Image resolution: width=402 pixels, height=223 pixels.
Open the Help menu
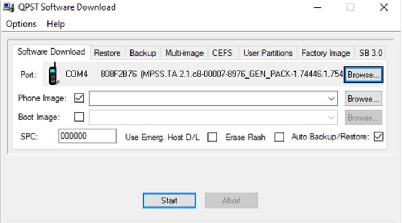pos(56,24)
